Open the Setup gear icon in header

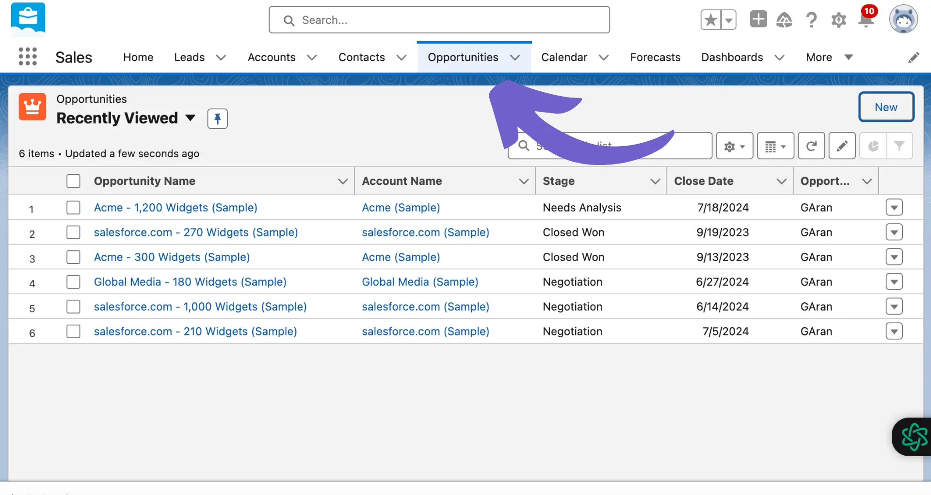[x=838, y=20]
